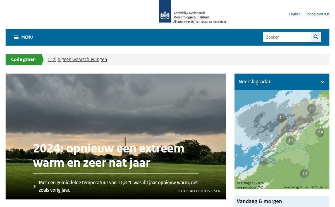Image resolution: width=335 pixels, height=207 pixels.
Task: Click 'temperatuur (°C)' legend text on radar
Action: (250, 187)
